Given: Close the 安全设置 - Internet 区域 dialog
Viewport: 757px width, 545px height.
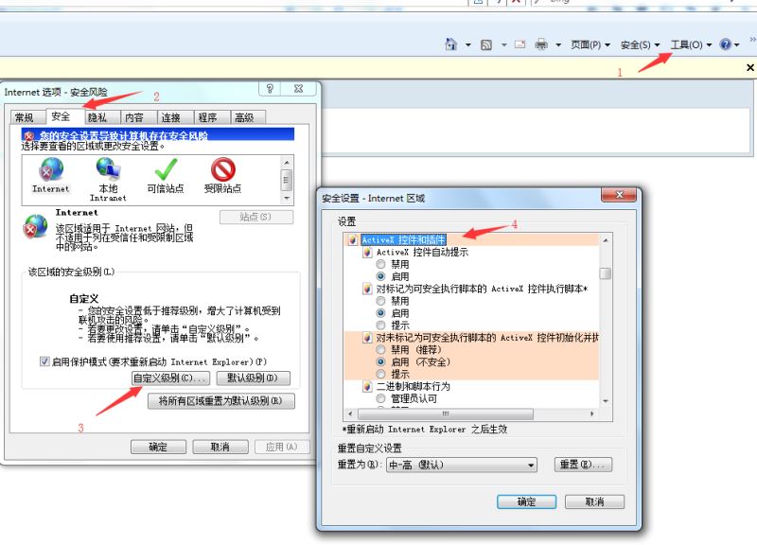Looking at the screenshot, I should 620,195.
